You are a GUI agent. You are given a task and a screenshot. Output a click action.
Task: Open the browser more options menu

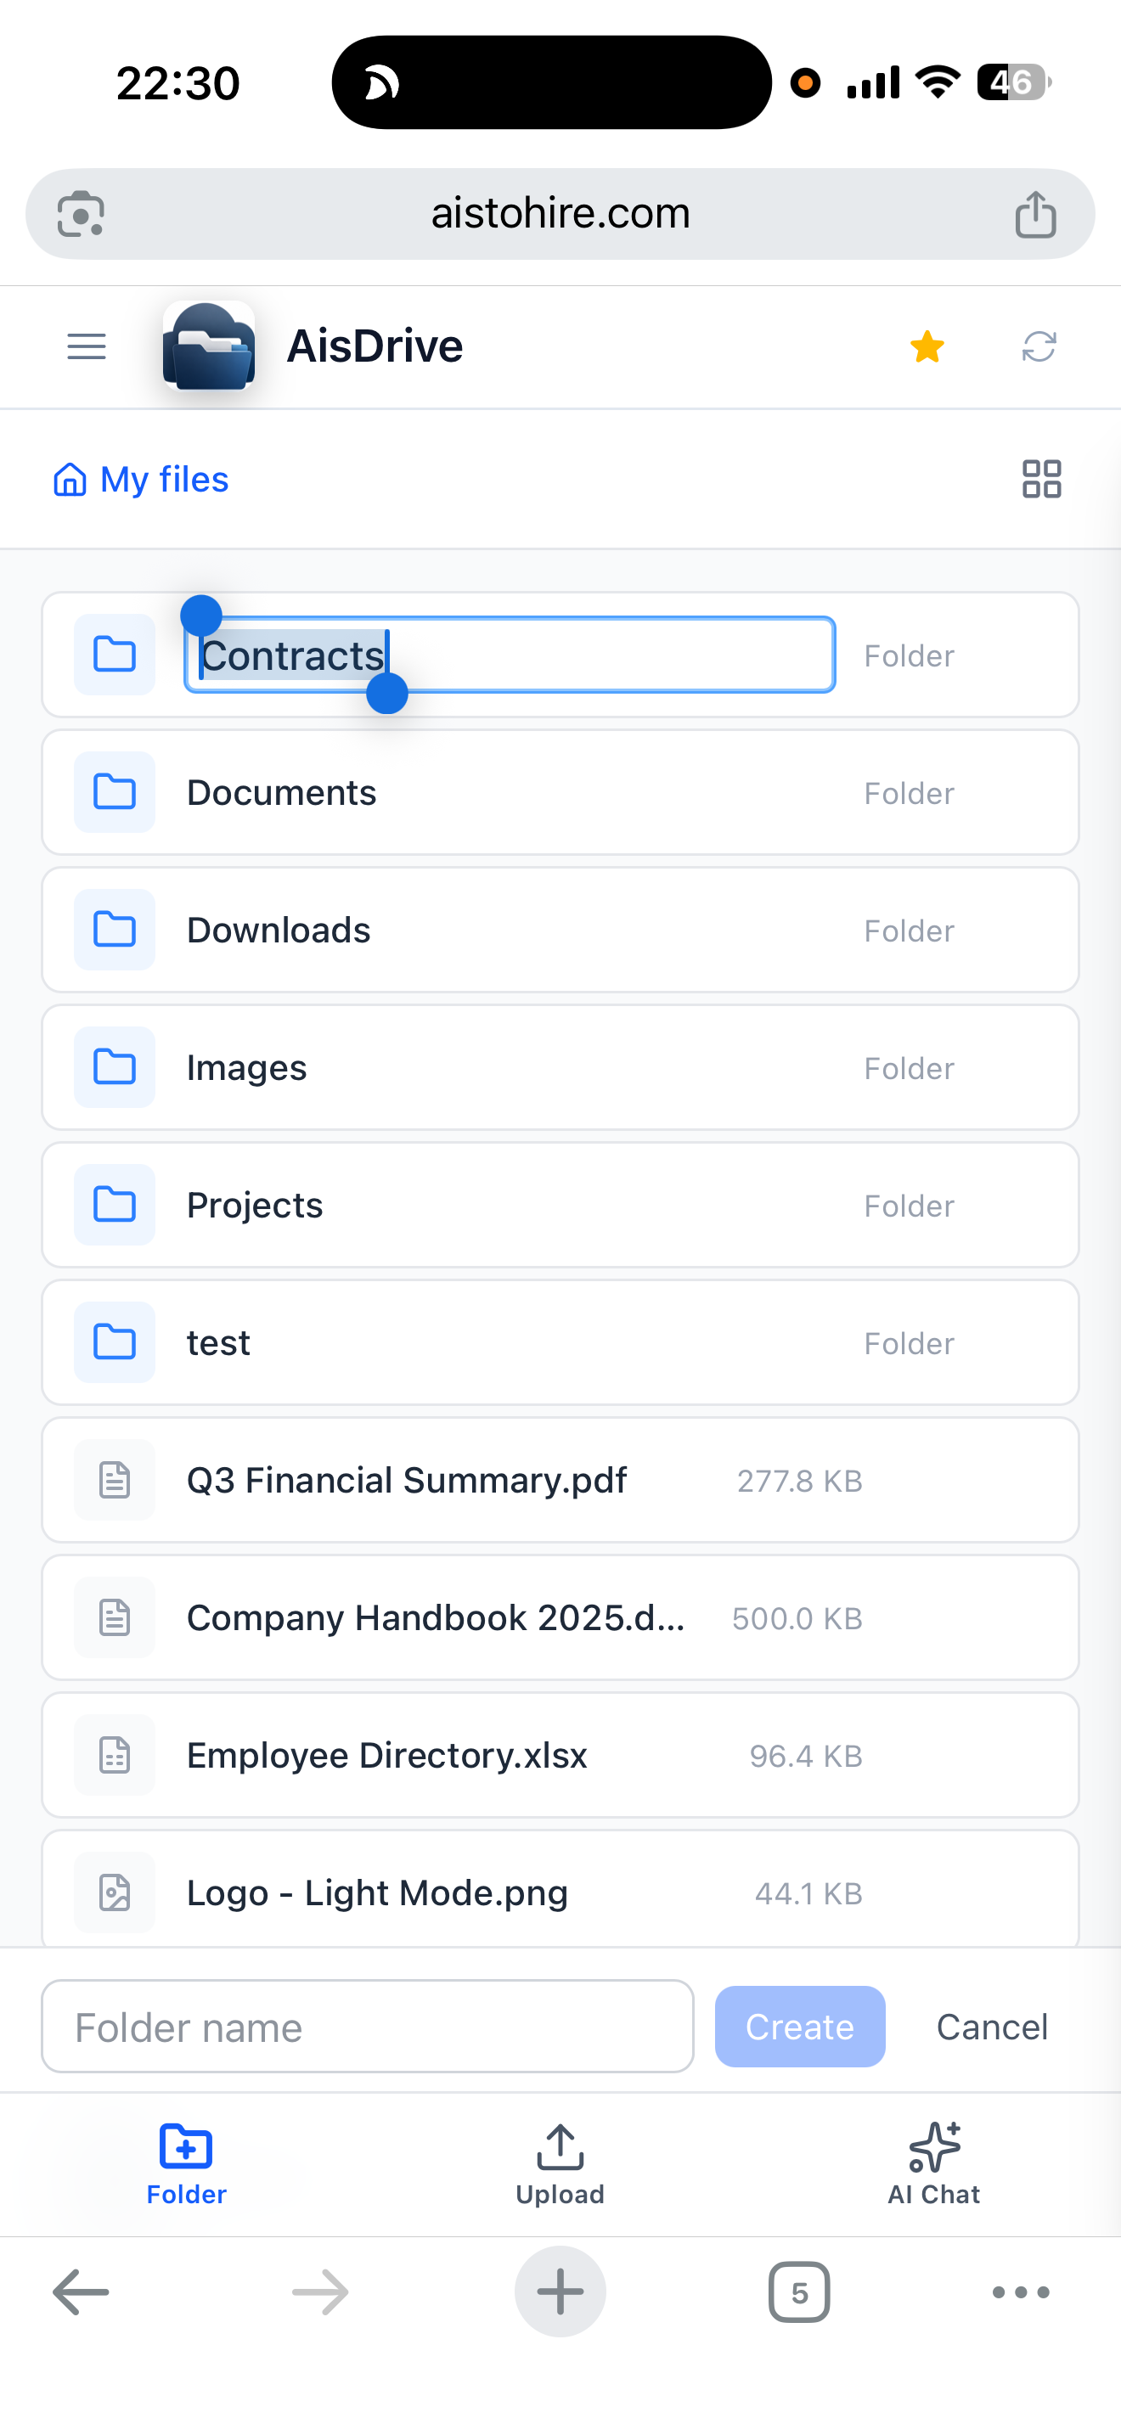(x=1021, y=2292)
